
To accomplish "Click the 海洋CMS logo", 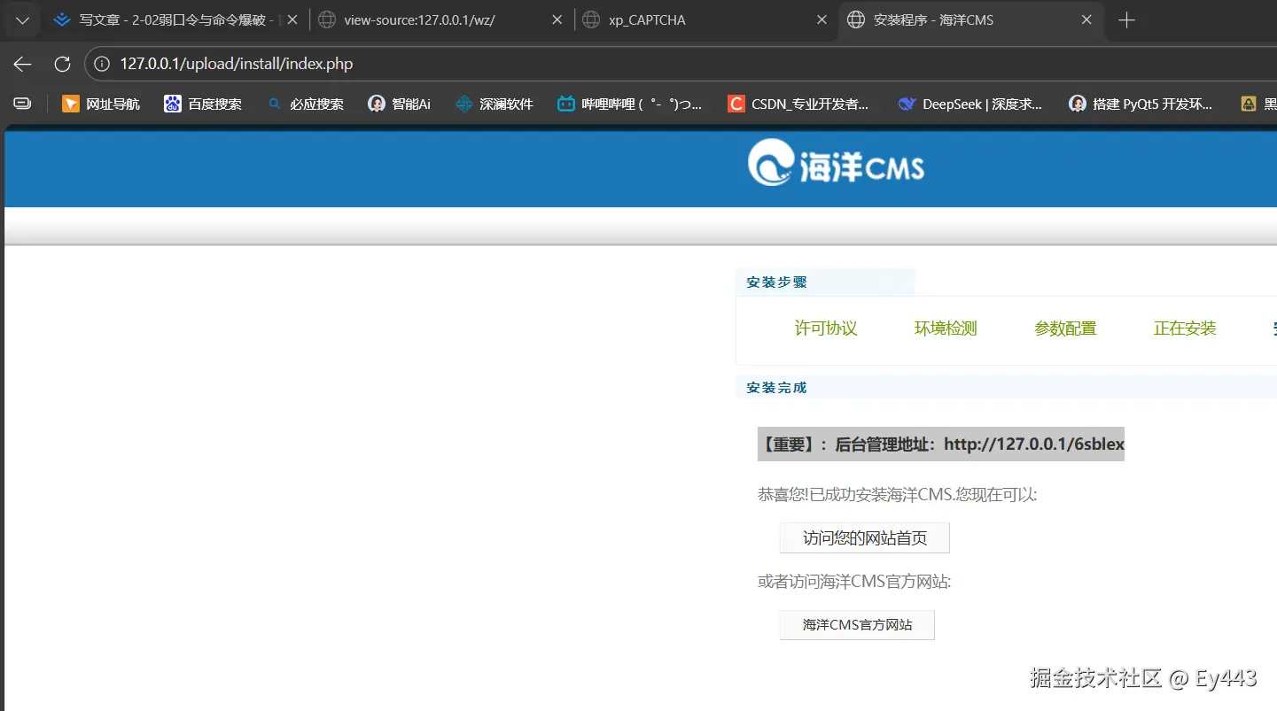I will coord(837,165).
